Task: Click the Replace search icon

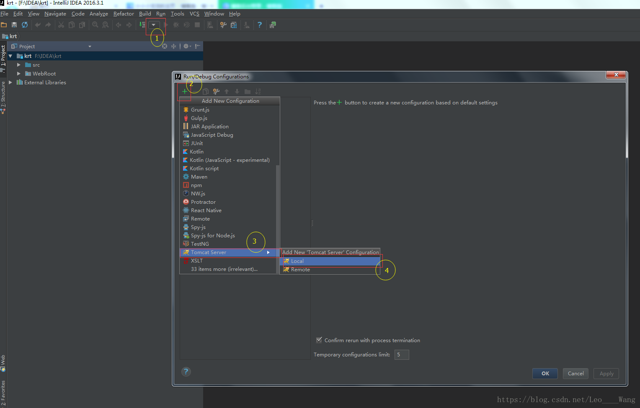Action: click(106, 25)
